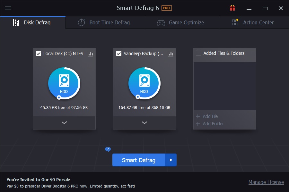Screen dimensions: 289x192
Task: Switch to the Action Center tab
Action: coord(254,22)
